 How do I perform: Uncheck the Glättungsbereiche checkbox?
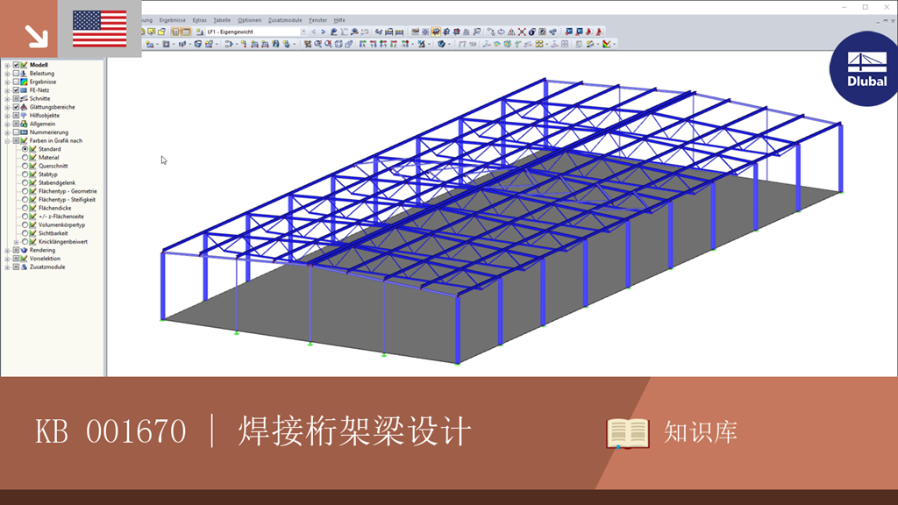click(16, 107)
